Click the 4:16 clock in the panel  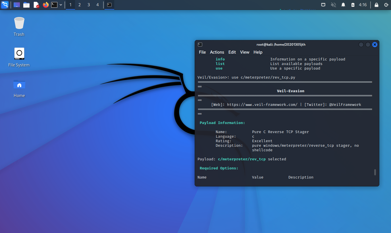(x=363, y=5)
